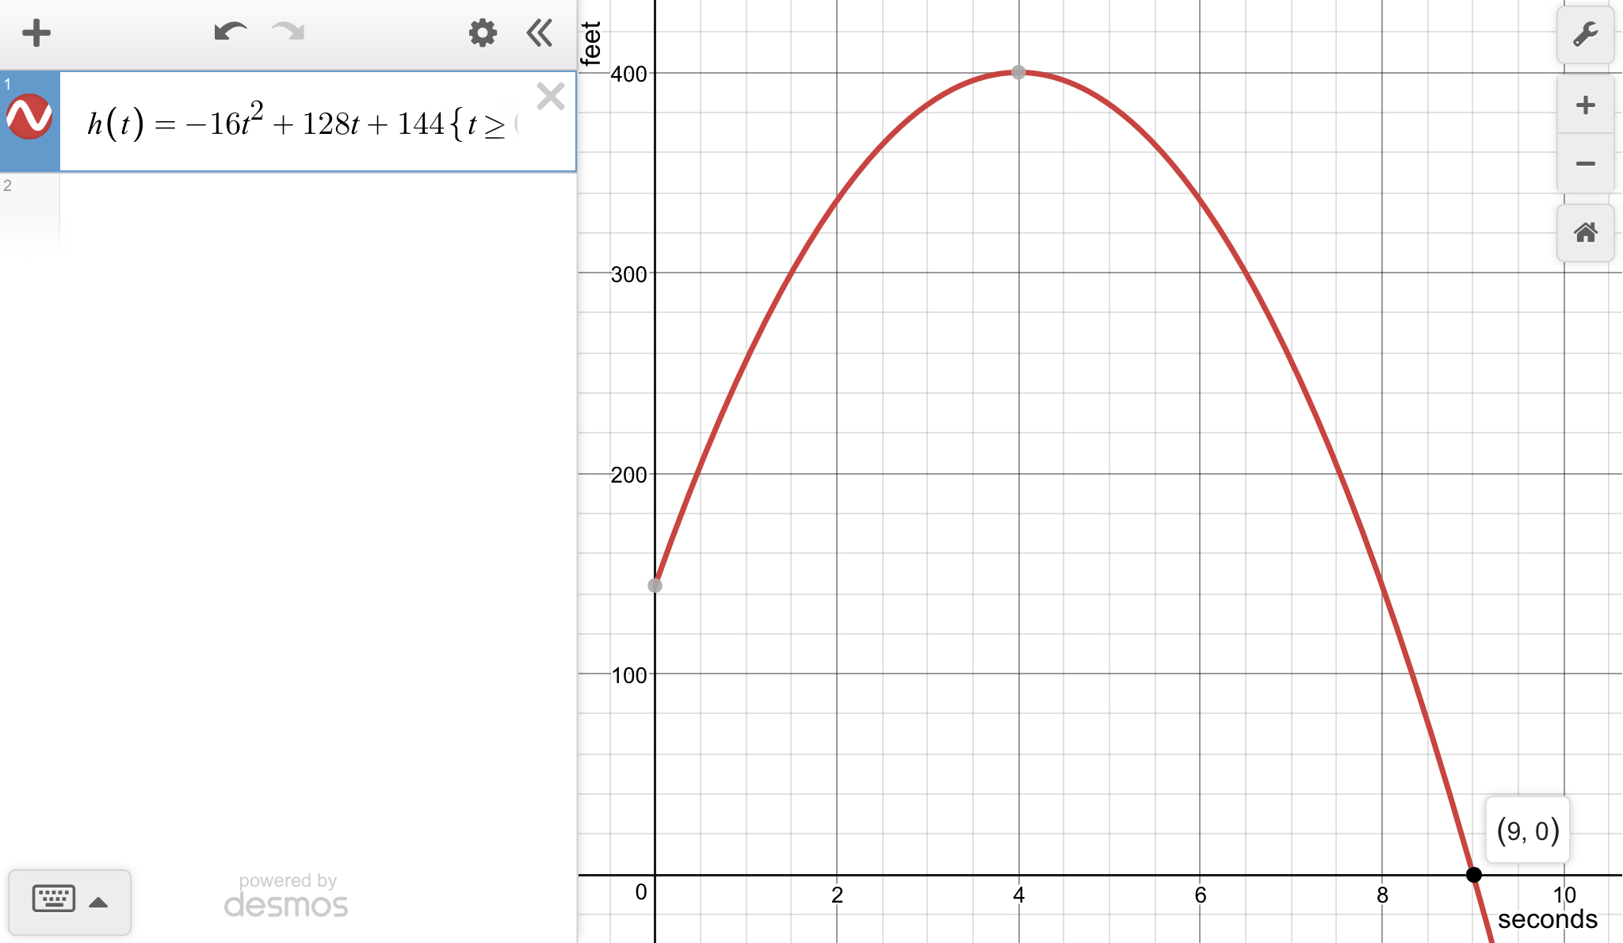Zoom in on the graph
The image size is (1623, 943).
click(x=1585, y=105)
